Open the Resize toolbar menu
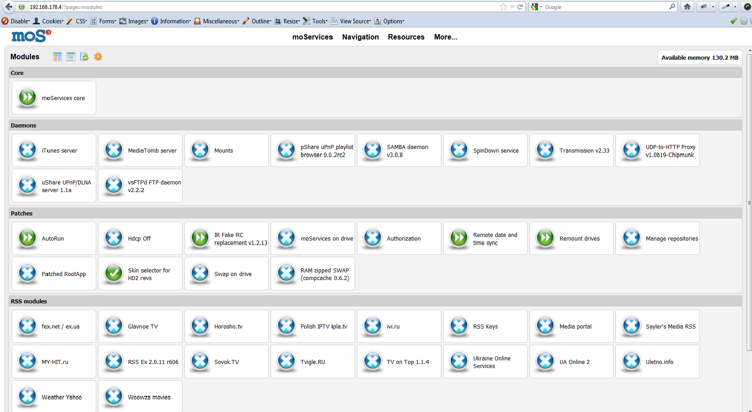752x412 pixels. click(x=287, y=21)
